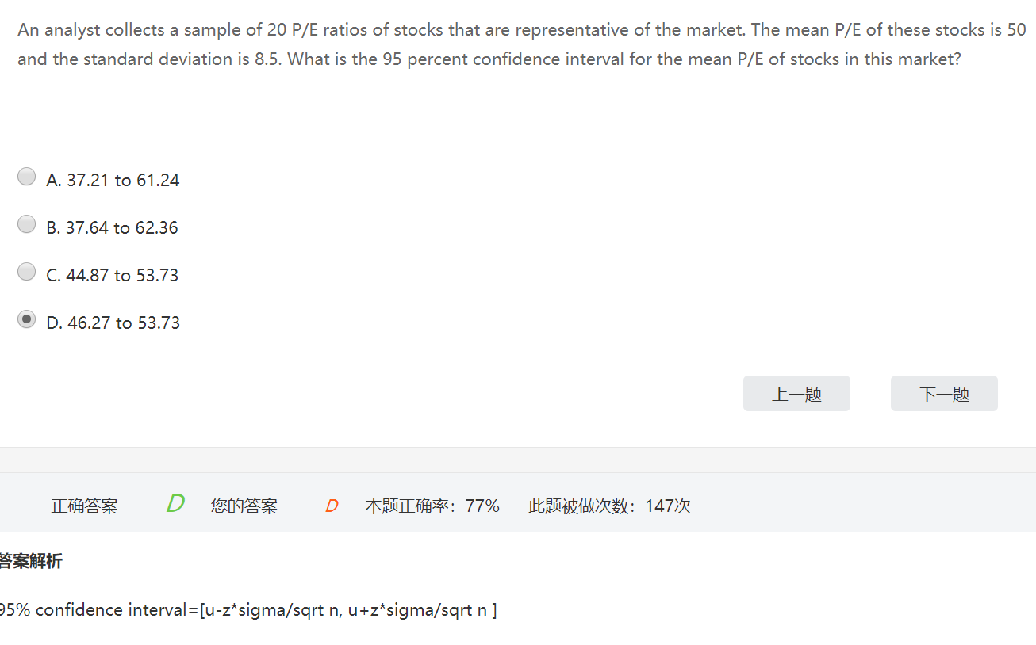
Task: Click the orange your-answer letter D
Action: [x=332, y=506]
